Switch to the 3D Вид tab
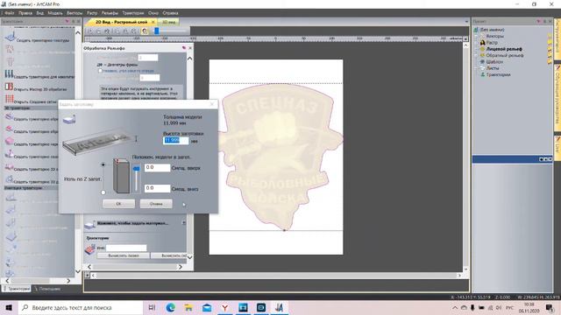This screenshot has width=561, height=315. pos(168,22)
